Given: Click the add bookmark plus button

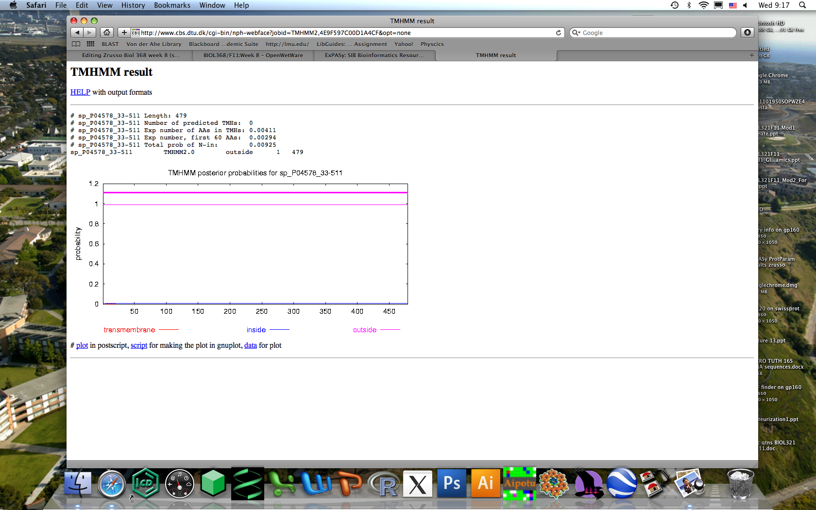Looking at the screenshot, I should click(124, 33).
